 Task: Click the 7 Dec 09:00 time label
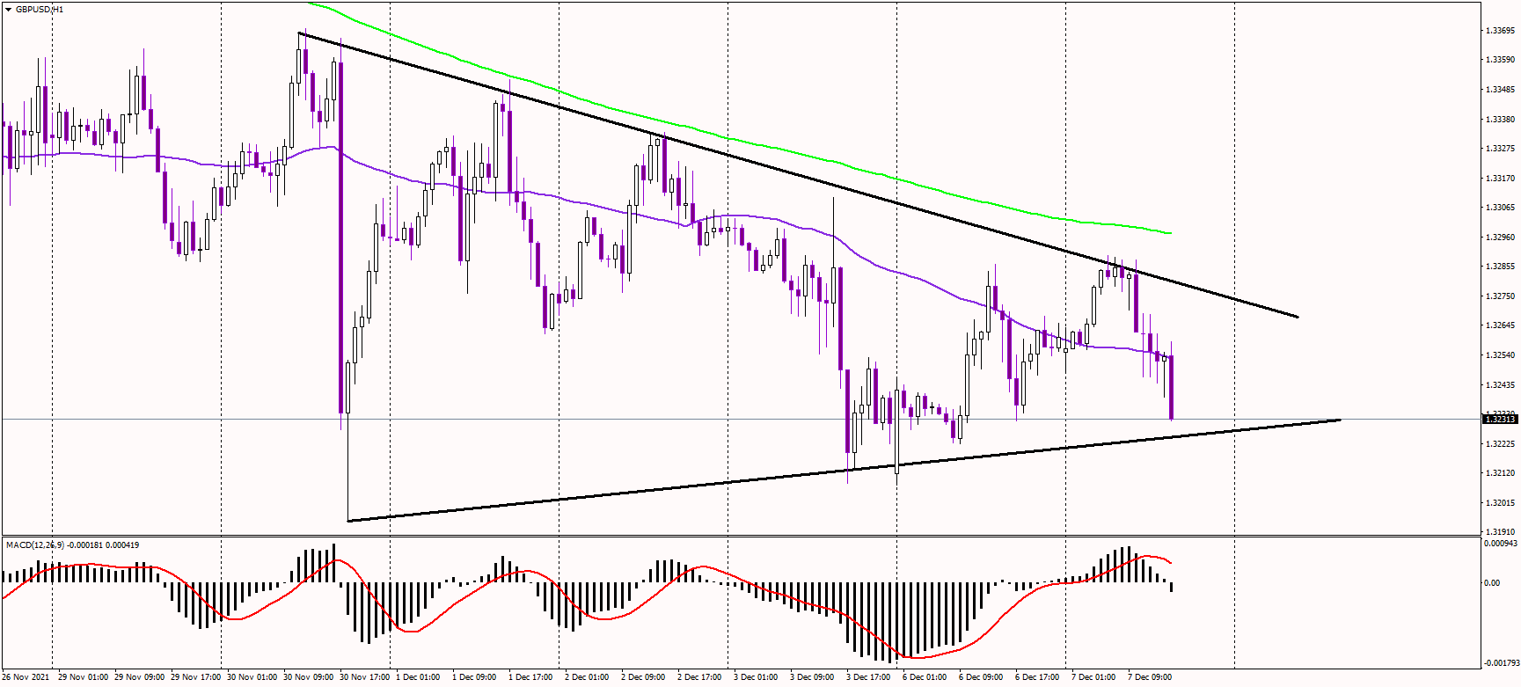point(1151,677)
